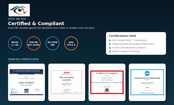The image size is (174, 105).
Task: Click the OSG logo on AODA certificate
Action: pyautogui.click(x=147, y=73)
